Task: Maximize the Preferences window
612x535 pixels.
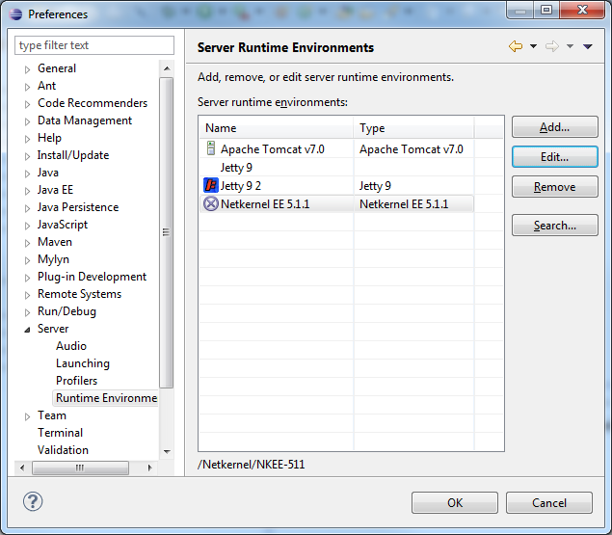Action: coord(546,10)
